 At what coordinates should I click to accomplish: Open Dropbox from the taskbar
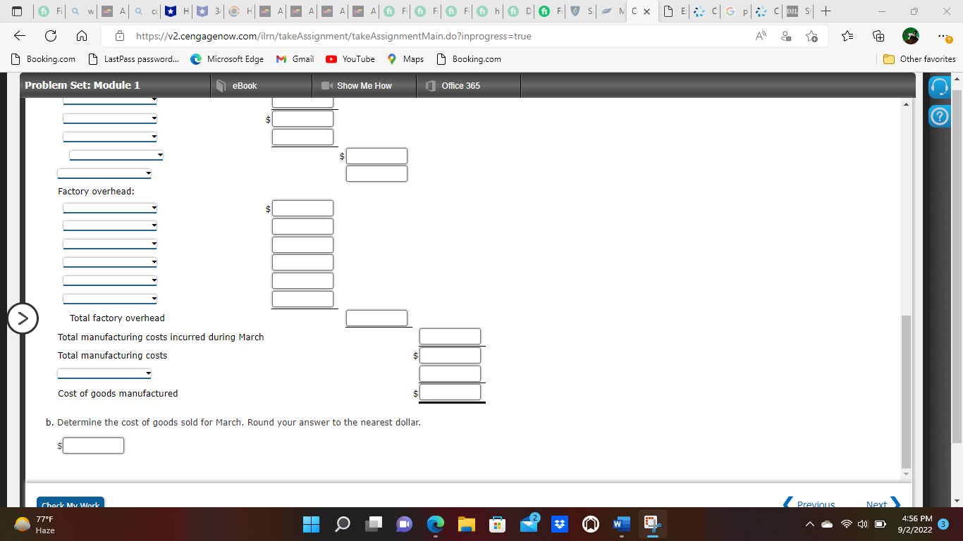(559, 524)
